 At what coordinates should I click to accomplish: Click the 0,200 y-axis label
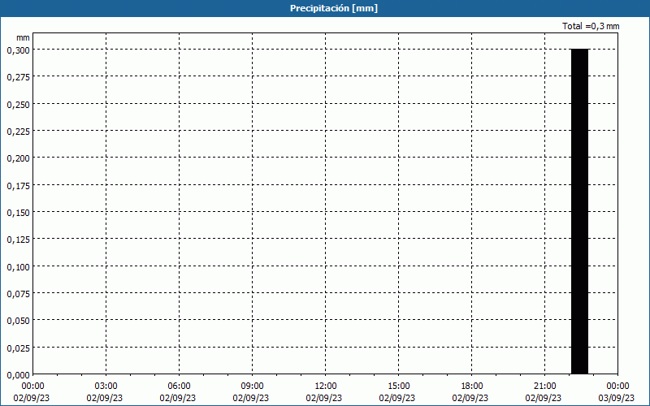pyautogui.click(x=18, y=158)
